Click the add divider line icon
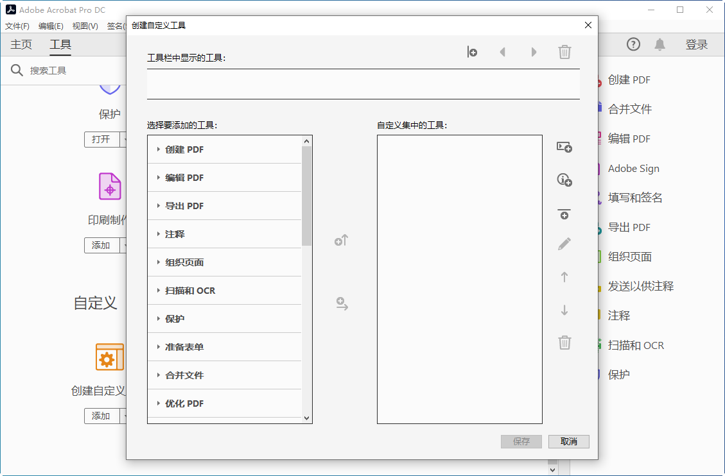The width and height of the screenshot is (725, 476). (x=564, y=214)
